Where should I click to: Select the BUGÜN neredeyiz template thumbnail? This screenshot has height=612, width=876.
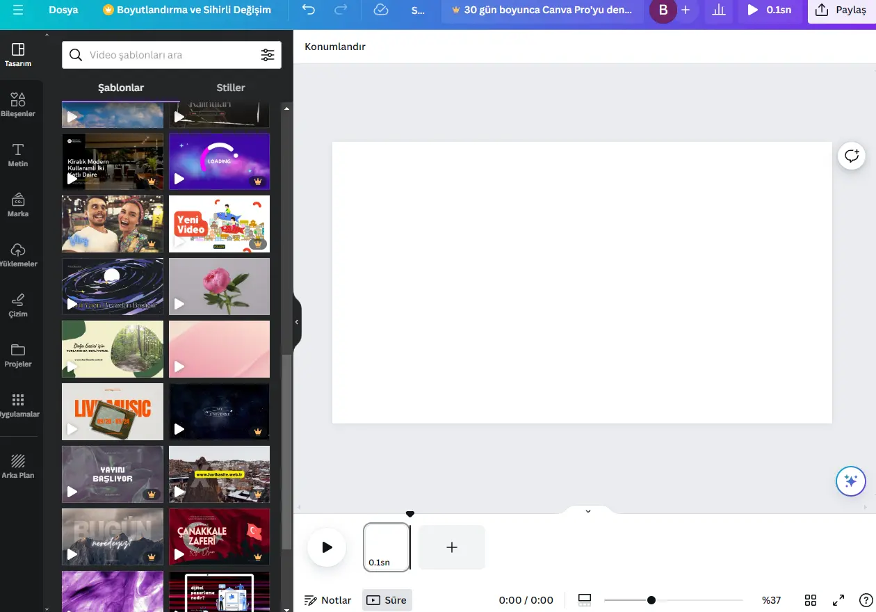(113, 537)
